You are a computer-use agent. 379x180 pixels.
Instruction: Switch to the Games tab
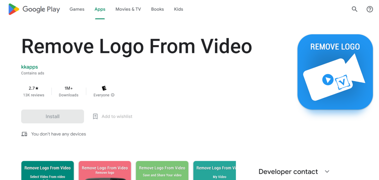[77, 9]
